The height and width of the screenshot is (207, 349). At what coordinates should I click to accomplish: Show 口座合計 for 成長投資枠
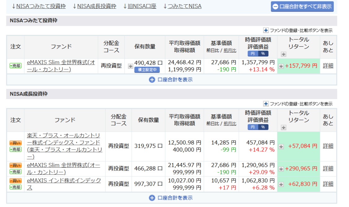point(171,198)
